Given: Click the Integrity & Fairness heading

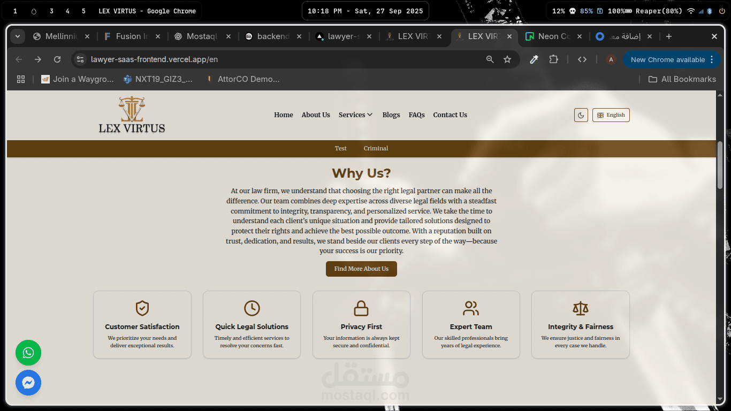Looking at the screenshot, I should click(581, 326).
